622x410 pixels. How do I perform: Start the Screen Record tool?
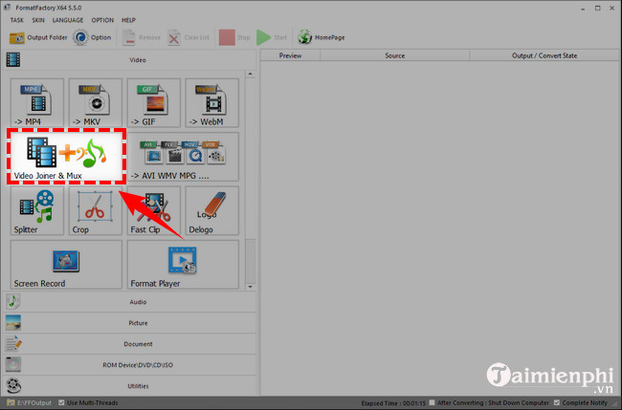(x=66, y=265)
